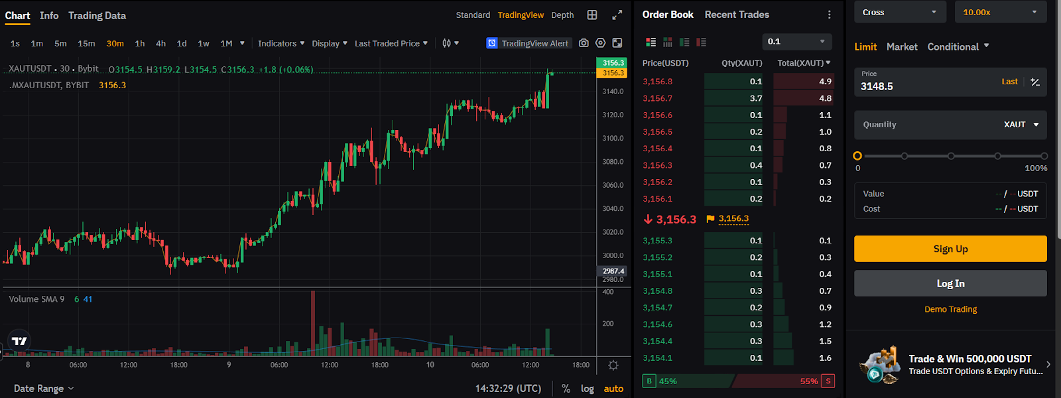Image resolution: width=1061 pixels, height=398 pixels.
Task: Open the Trading Data tab
Action: click(x=97, y=15)
